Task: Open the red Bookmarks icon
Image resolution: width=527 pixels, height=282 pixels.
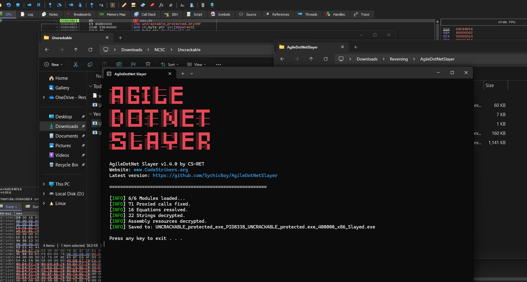Action: point(152,5)
